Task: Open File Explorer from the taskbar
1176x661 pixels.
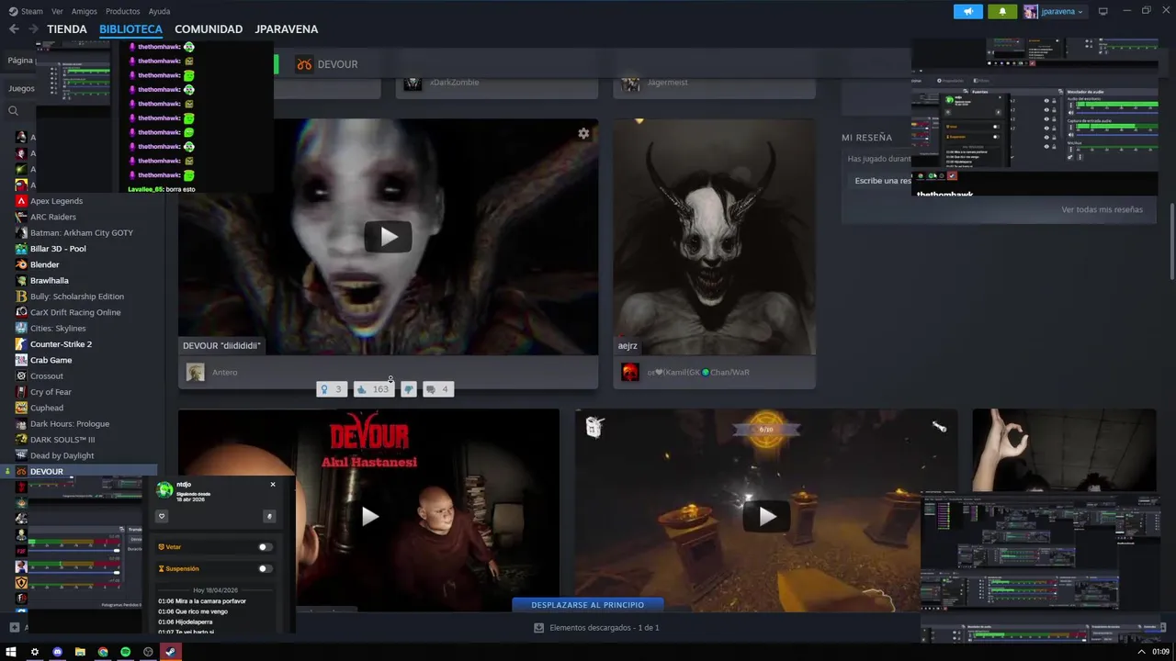Action: [x=80, y=652]
